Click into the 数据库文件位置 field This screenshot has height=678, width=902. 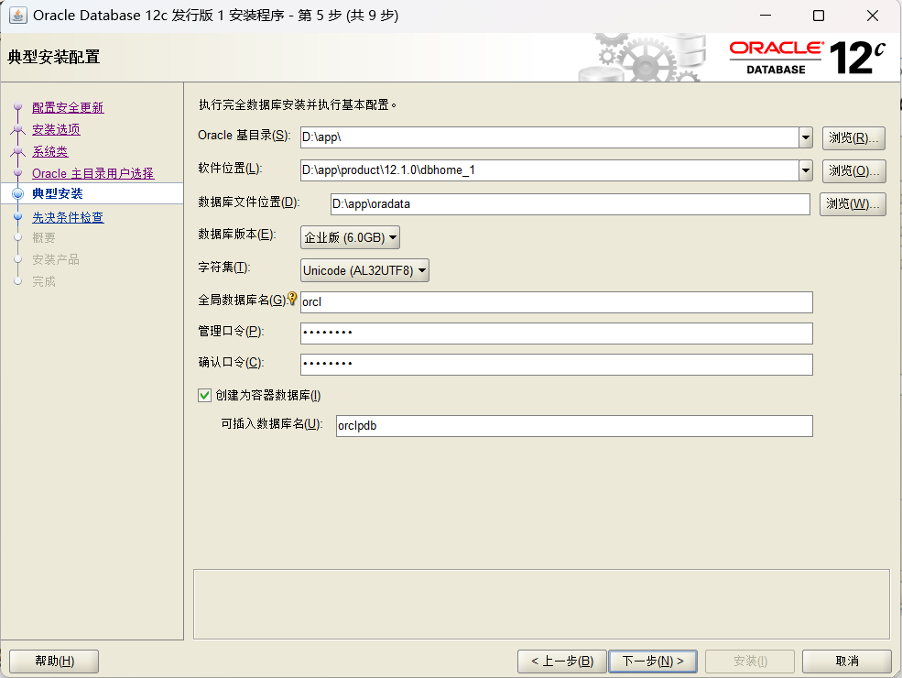[x=571, y=204]
